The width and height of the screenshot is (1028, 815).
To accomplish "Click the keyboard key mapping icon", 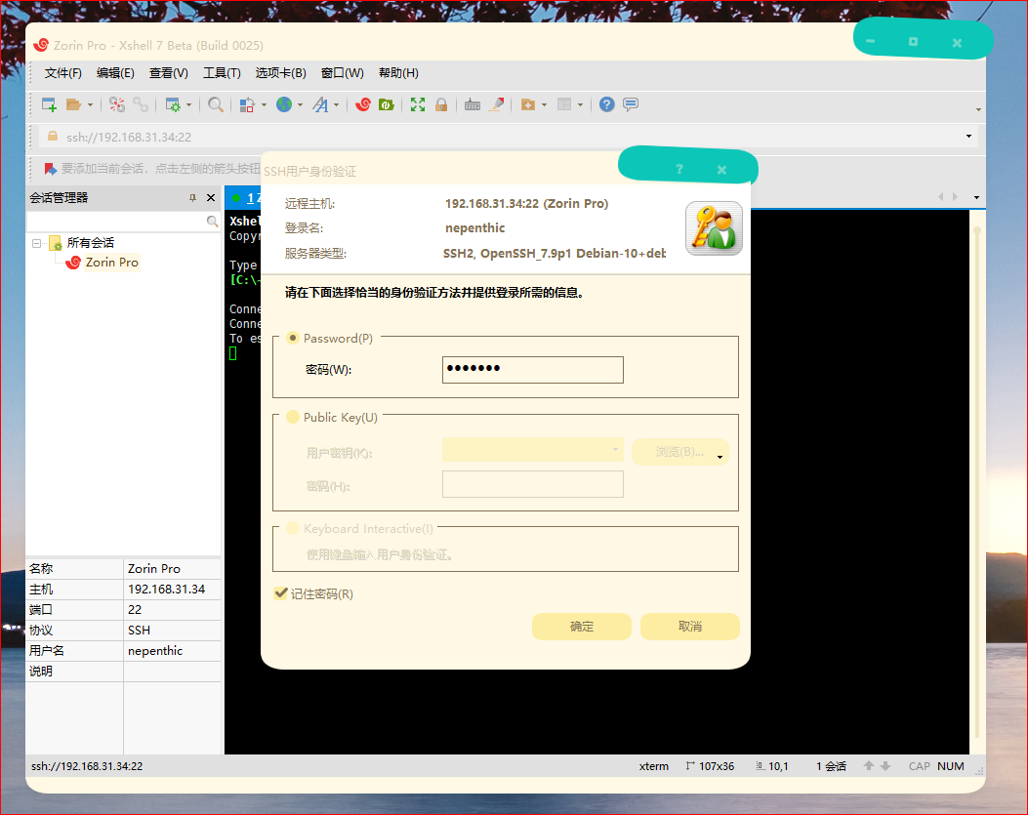I will pos(473,104).
